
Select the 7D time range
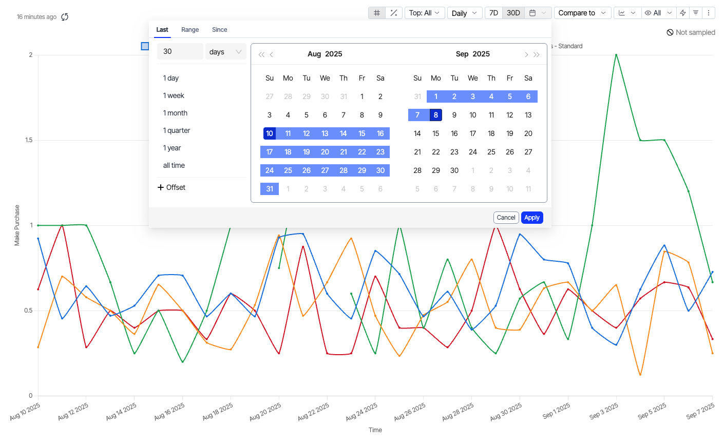[x=493, y=13]
